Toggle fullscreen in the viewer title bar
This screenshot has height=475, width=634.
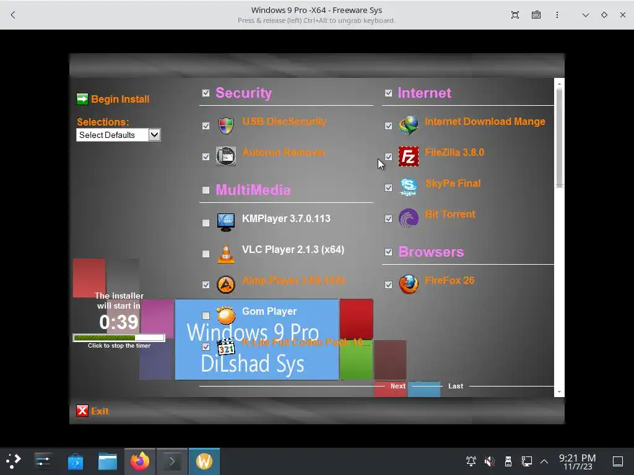coord(515,15)
